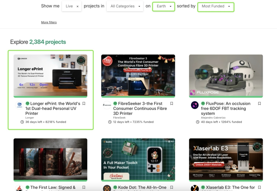
Task: Click the FluxPose creator avatar icon
Action: point(195,105)
